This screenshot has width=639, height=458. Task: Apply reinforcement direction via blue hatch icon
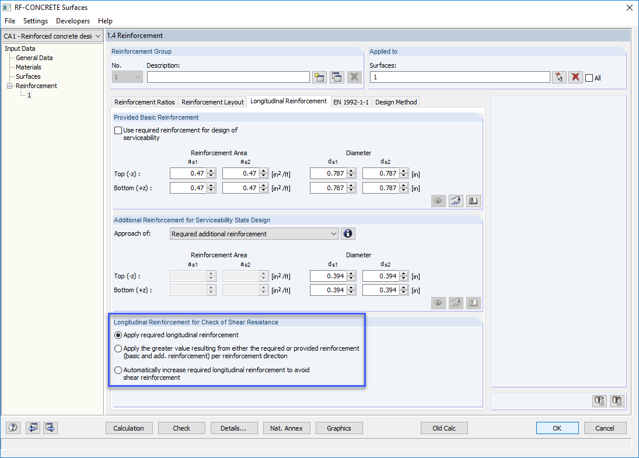point(456,201)
